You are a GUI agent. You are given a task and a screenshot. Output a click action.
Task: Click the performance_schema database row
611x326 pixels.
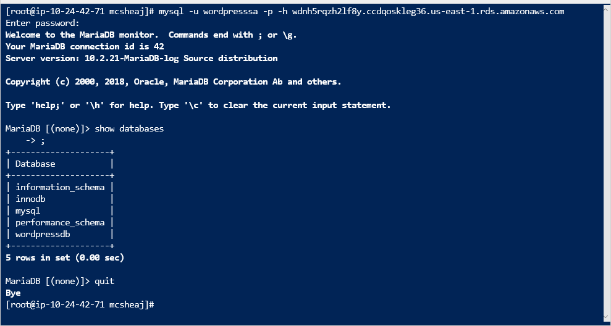pos(60,222)
